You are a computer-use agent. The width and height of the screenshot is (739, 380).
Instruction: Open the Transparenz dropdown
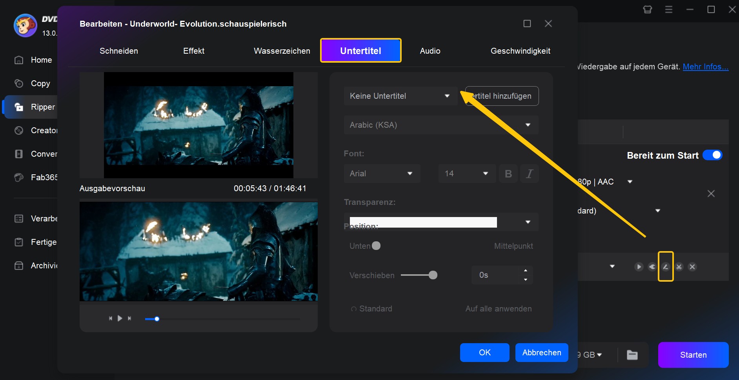441,222
